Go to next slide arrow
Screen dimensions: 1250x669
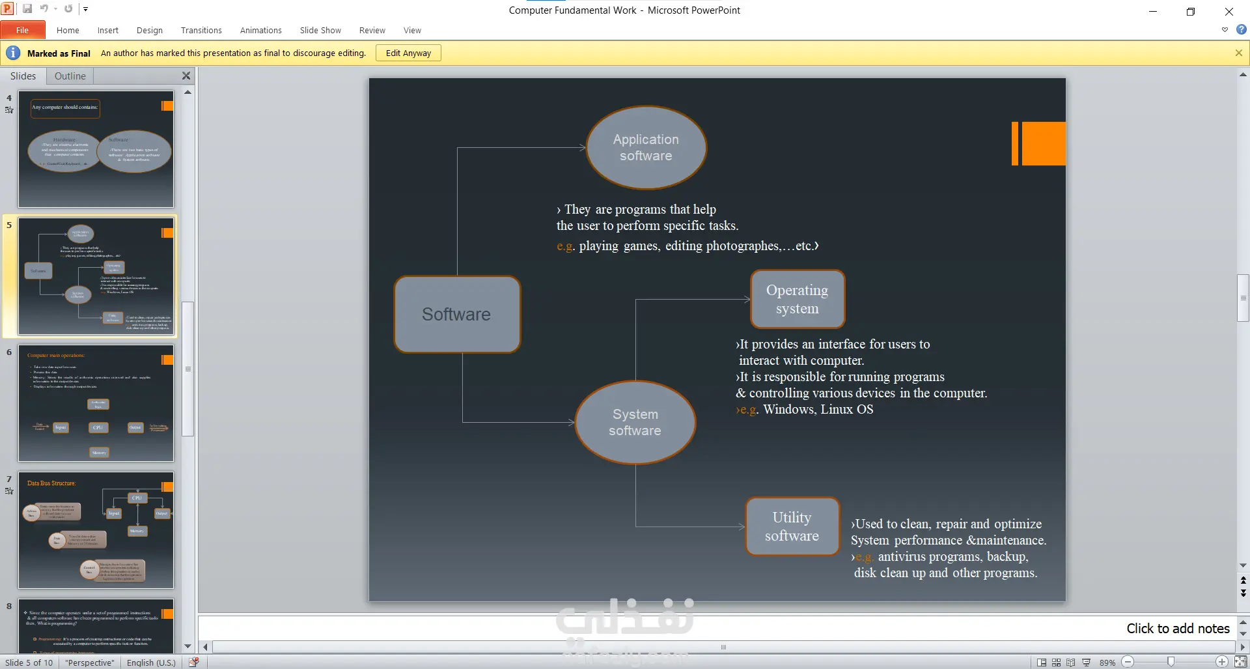pos(1243,593)
